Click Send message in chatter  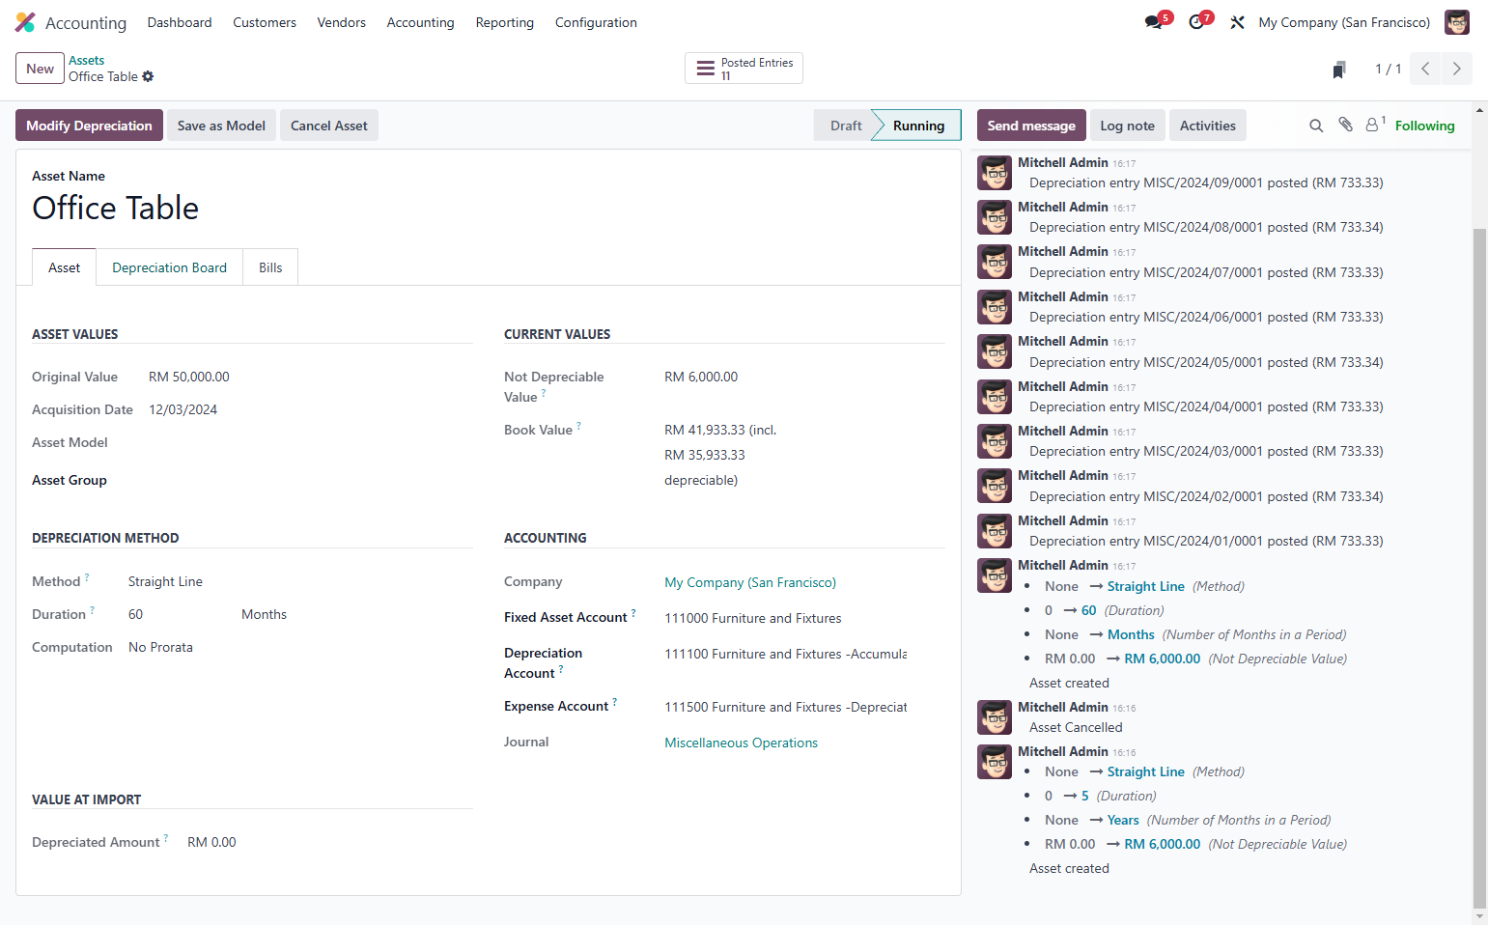click(x=1031, y=126)
